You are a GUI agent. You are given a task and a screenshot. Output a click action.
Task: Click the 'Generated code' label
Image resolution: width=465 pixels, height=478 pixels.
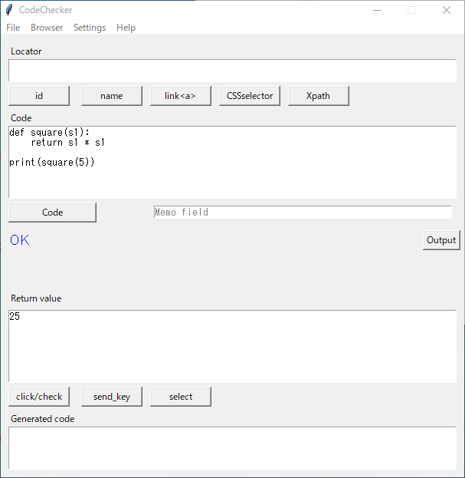click(x=43, y=419)
